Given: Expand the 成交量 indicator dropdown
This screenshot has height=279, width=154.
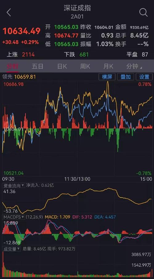Looking at the screenshot, I should pos(12,249).
